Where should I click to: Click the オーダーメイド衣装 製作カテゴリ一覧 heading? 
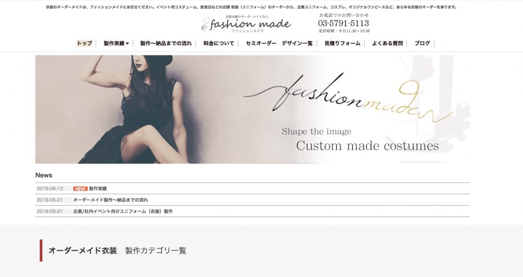(x=117, y=251)
